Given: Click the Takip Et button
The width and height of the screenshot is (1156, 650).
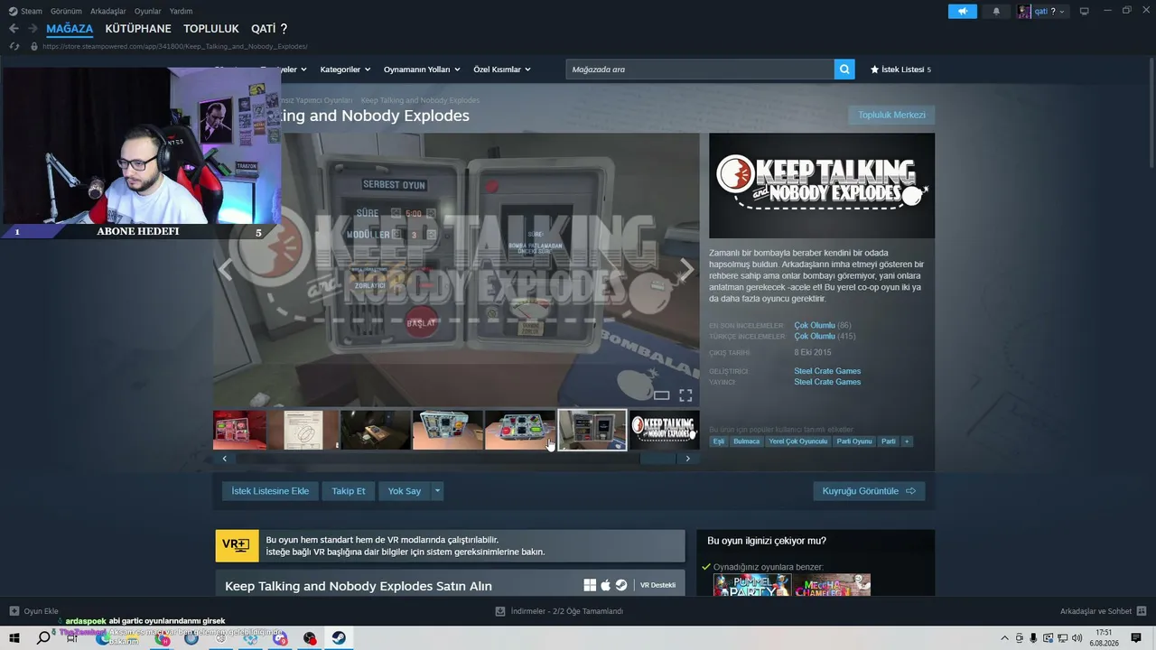Looking at the screenshot, I should click(x=349, y=491).
